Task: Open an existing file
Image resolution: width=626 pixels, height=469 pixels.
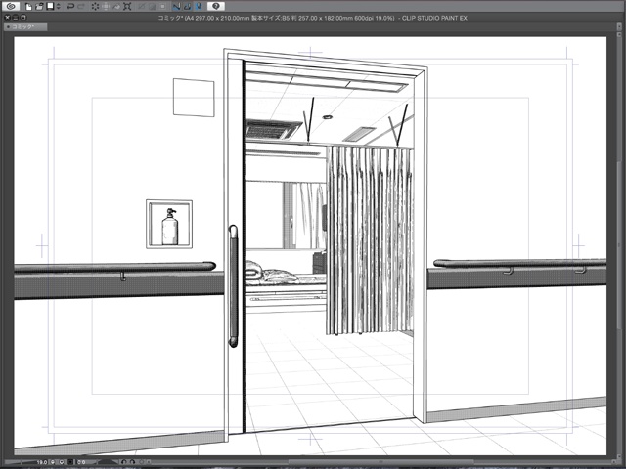Action: pyautogui.click(x=39, y=7)
